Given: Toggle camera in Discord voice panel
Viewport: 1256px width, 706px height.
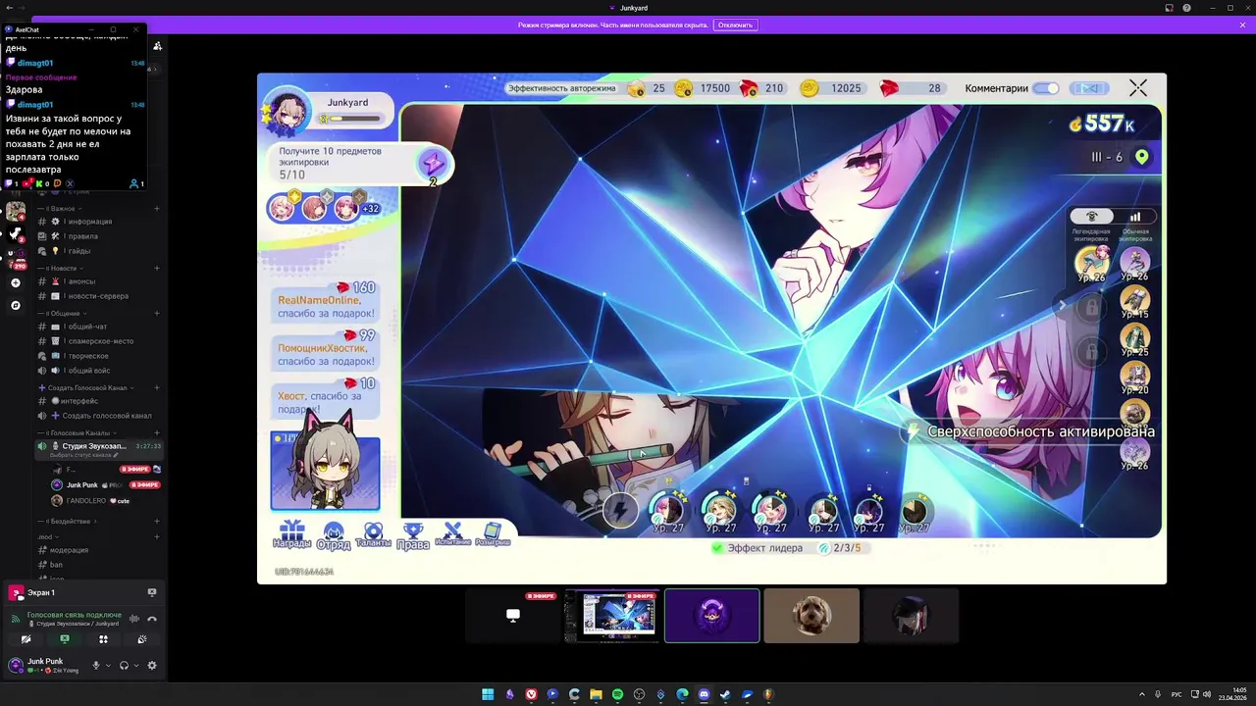Looking at the screenshot, I should coord(26,639).
